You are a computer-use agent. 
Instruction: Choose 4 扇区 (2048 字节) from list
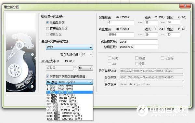[70, 89]
